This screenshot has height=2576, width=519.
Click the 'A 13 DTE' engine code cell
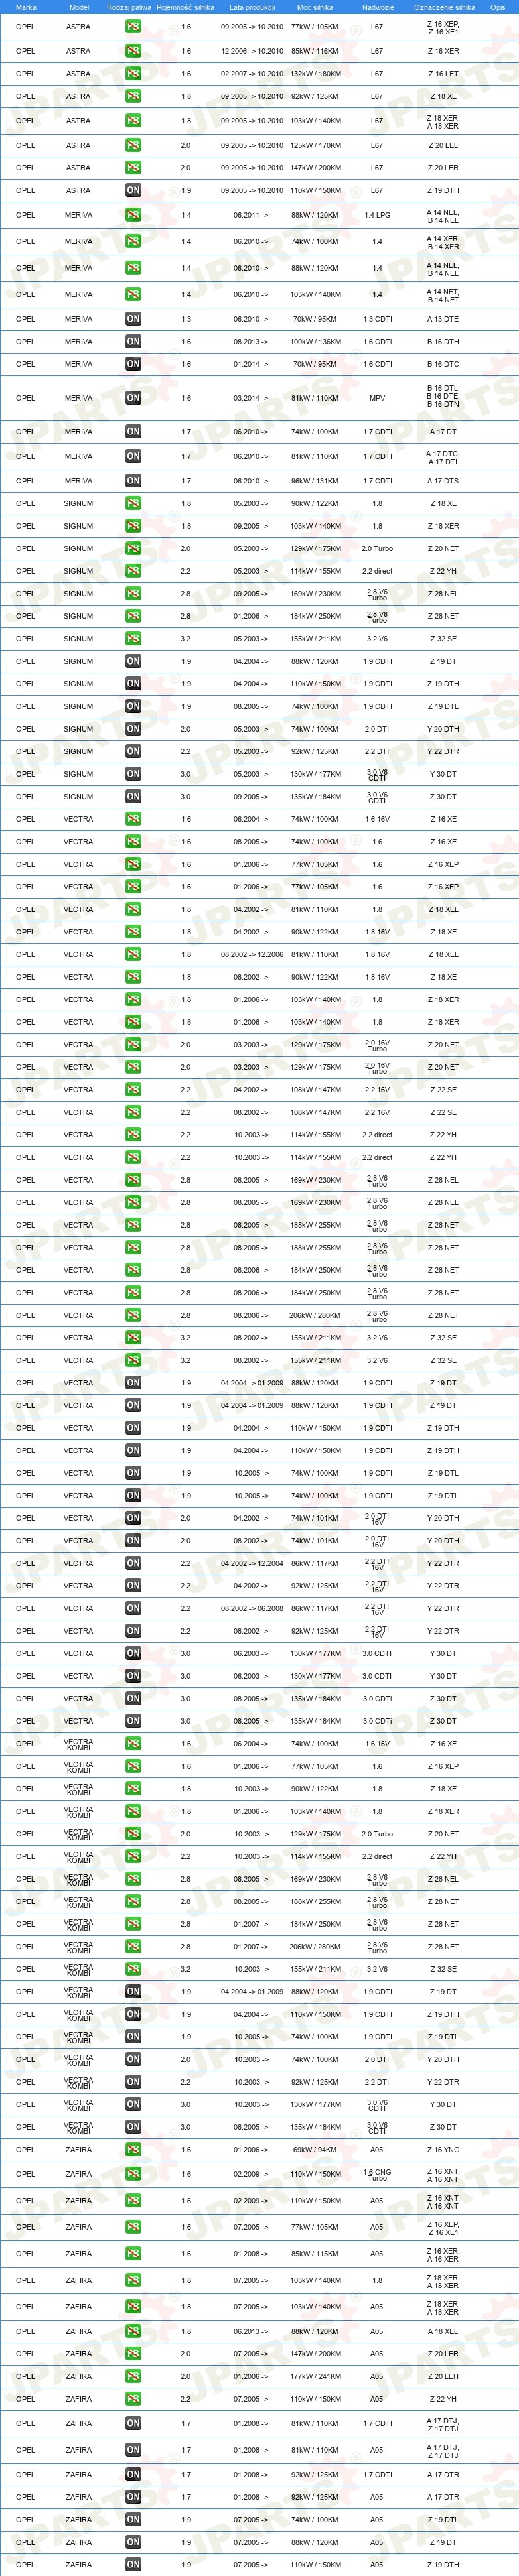pos(443,319)
